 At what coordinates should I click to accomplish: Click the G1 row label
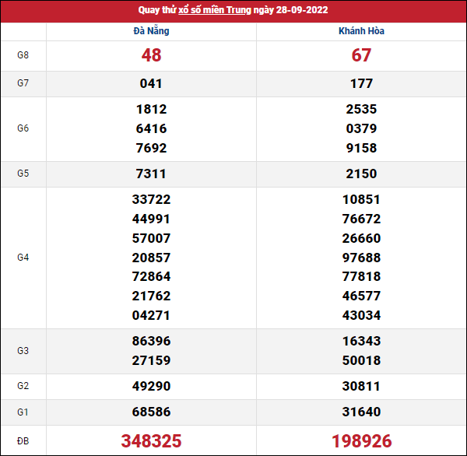pos(23,412)
